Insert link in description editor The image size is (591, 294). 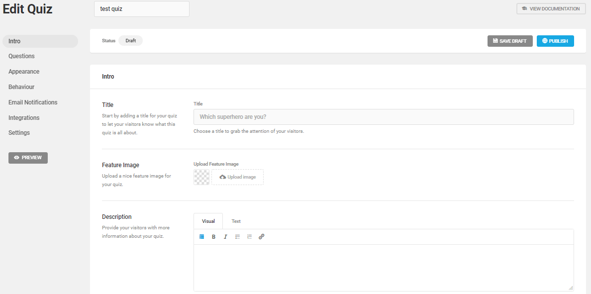point(262,237)
